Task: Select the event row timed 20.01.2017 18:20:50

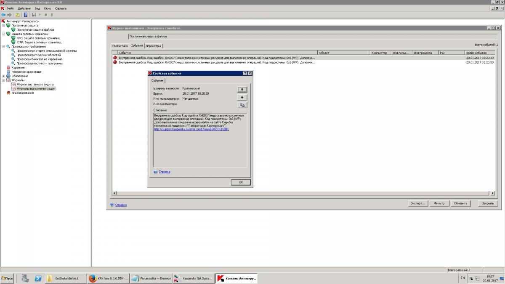Action: pos(303,62)
